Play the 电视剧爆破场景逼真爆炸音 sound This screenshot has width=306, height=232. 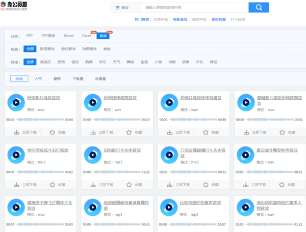coord(93,208)
